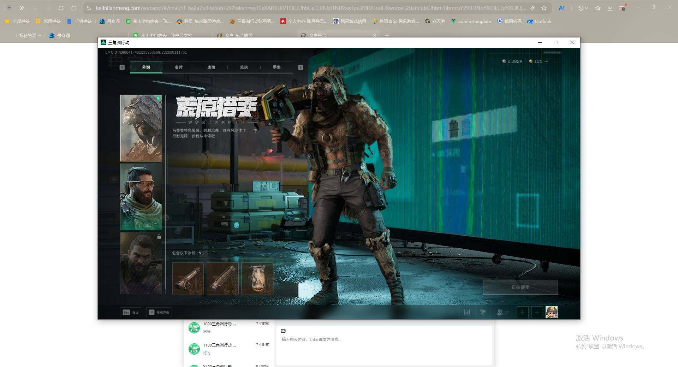Screen dimensions: 678x367
Task: Open the 常用书签 bookmarks folder
Action: tap(48, 22)
